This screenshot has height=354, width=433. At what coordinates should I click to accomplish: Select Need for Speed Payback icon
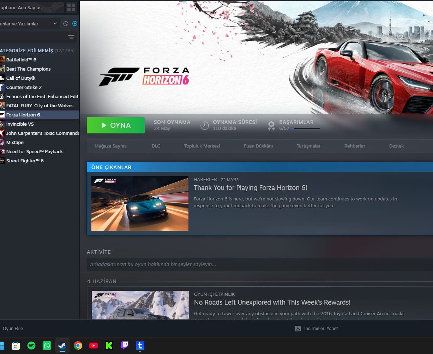pos(2,151)
